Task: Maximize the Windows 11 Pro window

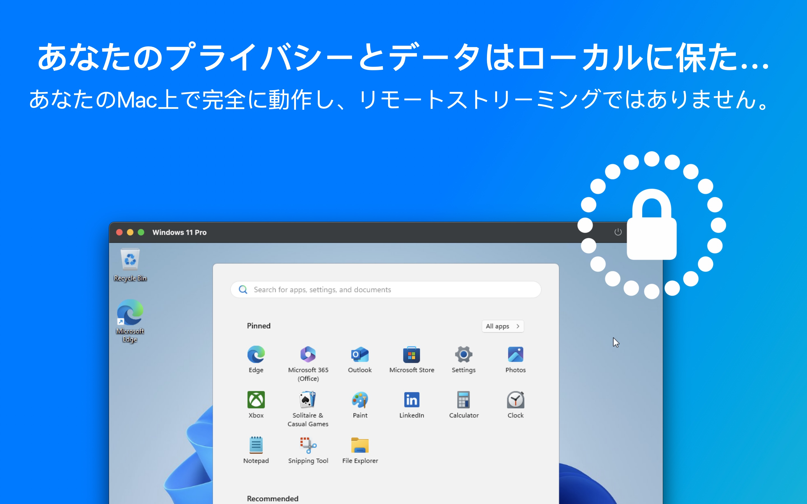Action: coord(141,232)
